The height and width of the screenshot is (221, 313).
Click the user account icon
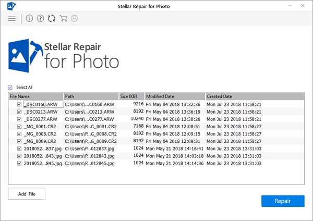click(74, 18)
